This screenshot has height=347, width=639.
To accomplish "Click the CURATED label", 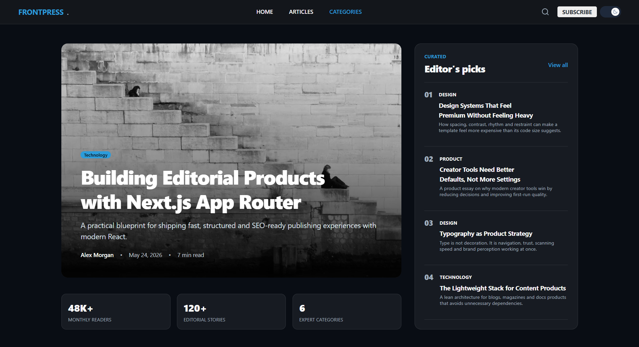I will tap(435, 57).
